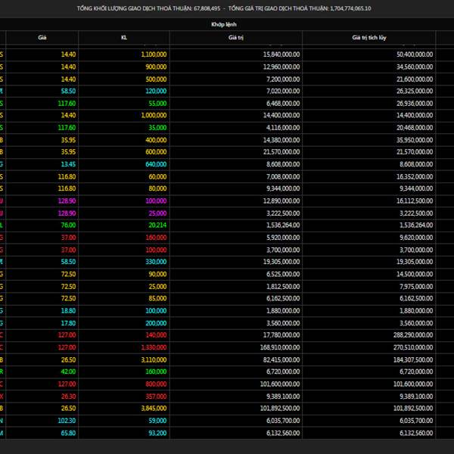Click total volume text 67,808,495
Screen dimensions: 454x454
tap(207, 8)
